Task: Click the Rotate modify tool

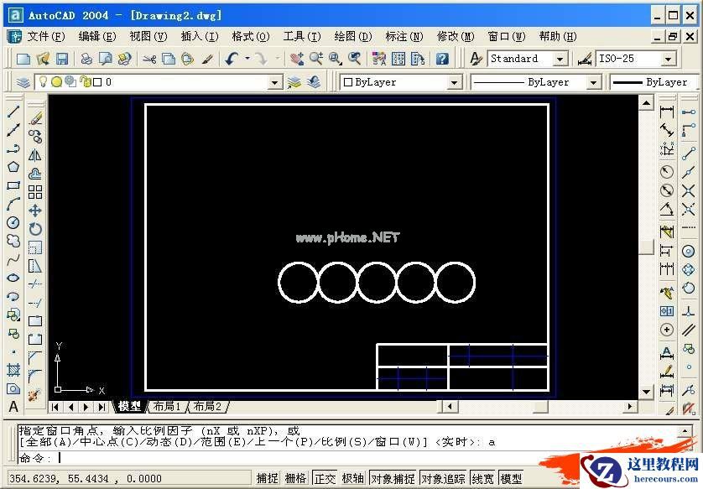Action: click(35, 229)
